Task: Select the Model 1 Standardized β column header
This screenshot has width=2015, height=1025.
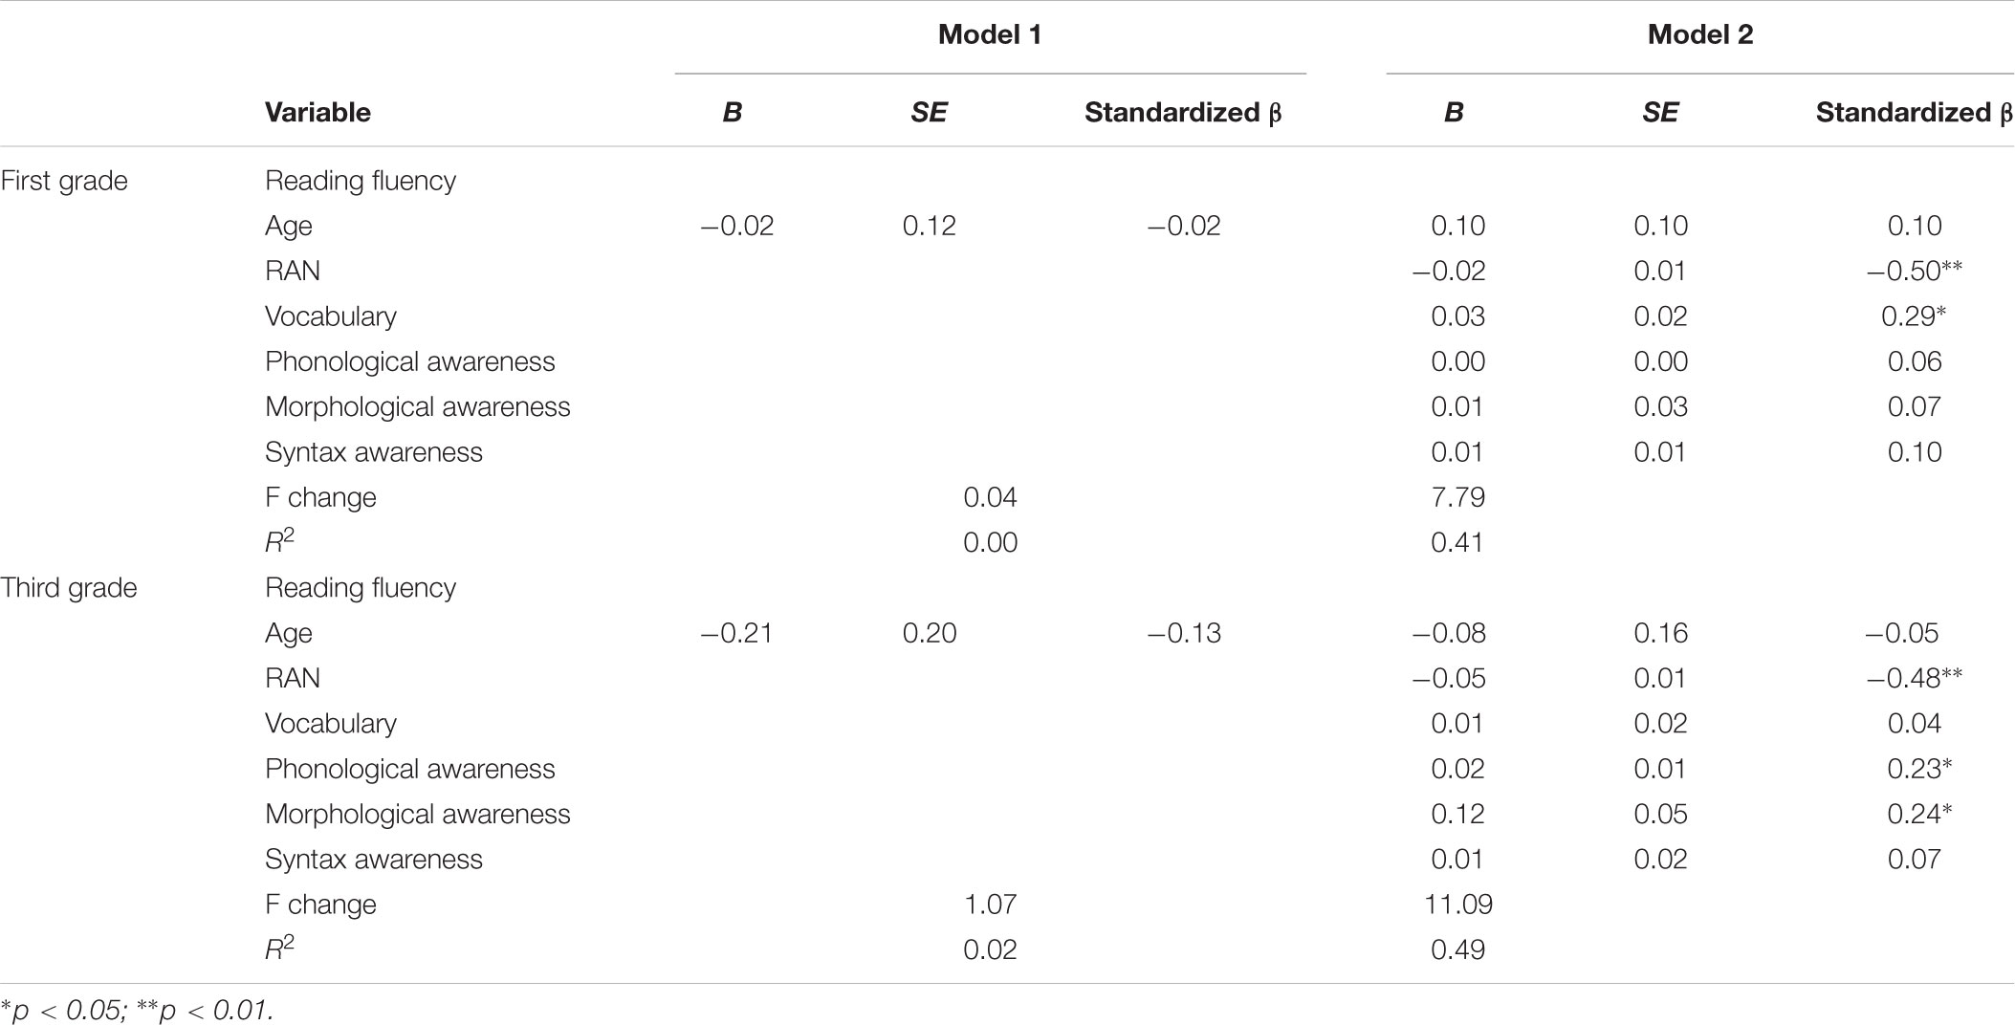Action: click(1183, 113)
